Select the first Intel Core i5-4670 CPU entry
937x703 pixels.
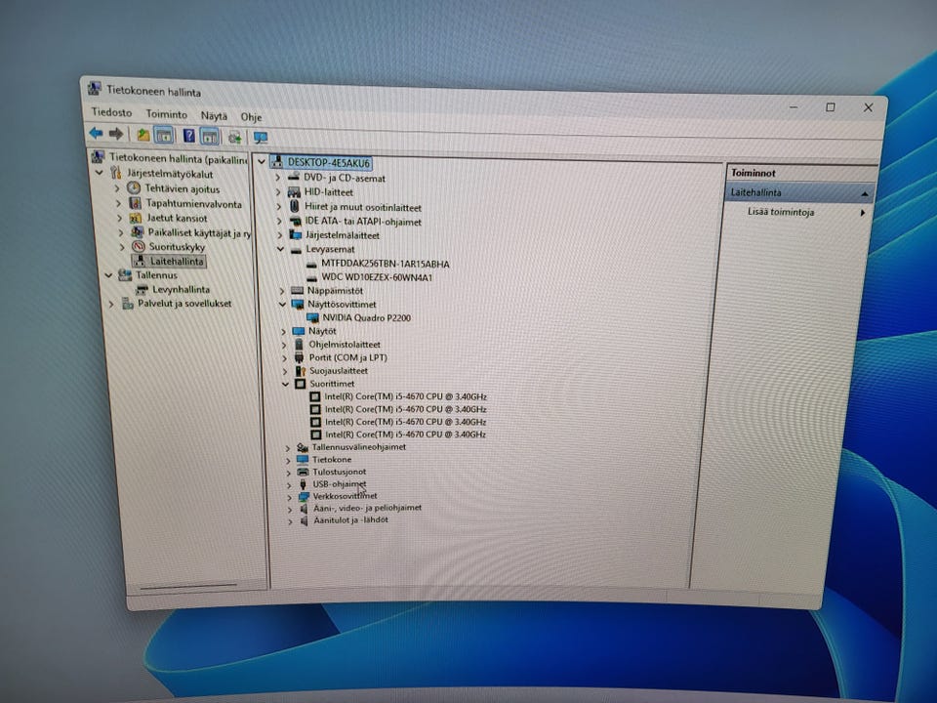(x=405, y=396)
